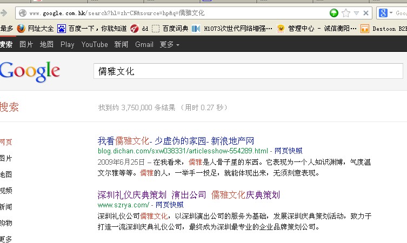Open result 深圳礼仪庆典策划 演出公司
This screenshot has width=407, height=243.
coord(189,195)
